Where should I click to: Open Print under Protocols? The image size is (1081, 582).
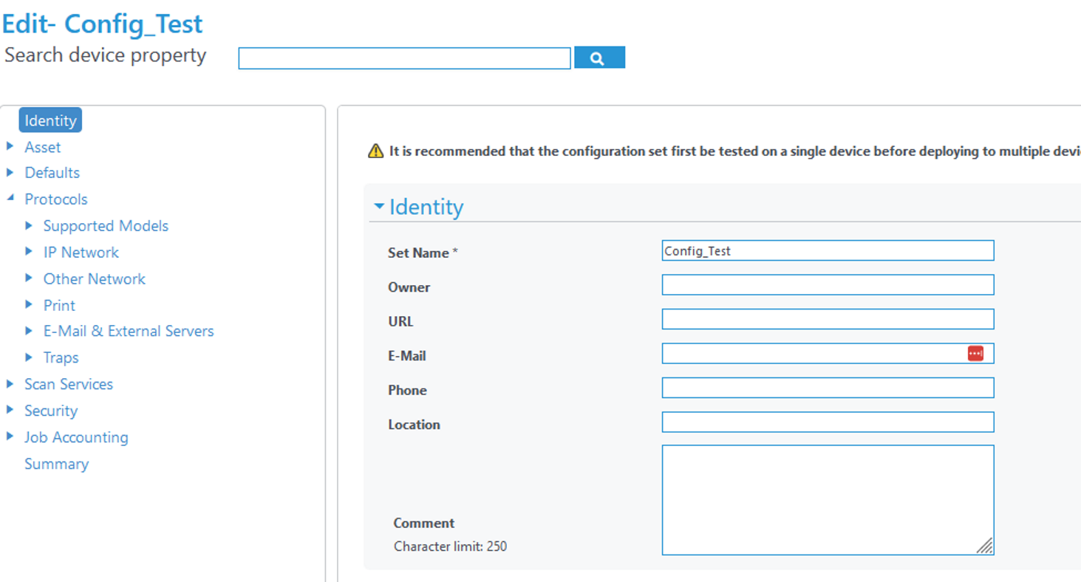(x=59, y=306)
